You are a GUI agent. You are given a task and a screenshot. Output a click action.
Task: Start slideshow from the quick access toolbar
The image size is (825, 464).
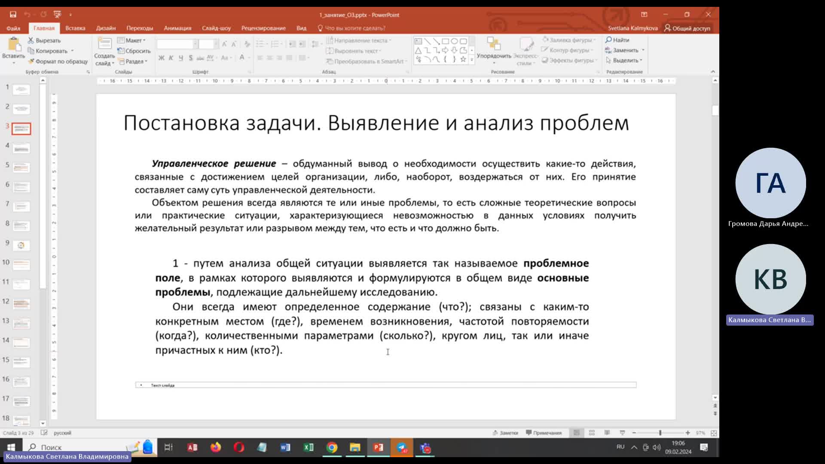coord(57,15)
